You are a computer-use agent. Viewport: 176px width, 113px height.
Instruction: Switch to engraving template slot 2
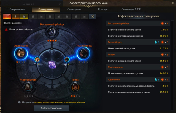(16, 16)
